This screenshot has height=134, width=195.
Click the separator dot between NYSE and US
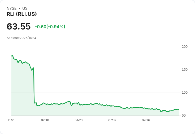pos(19,9)
